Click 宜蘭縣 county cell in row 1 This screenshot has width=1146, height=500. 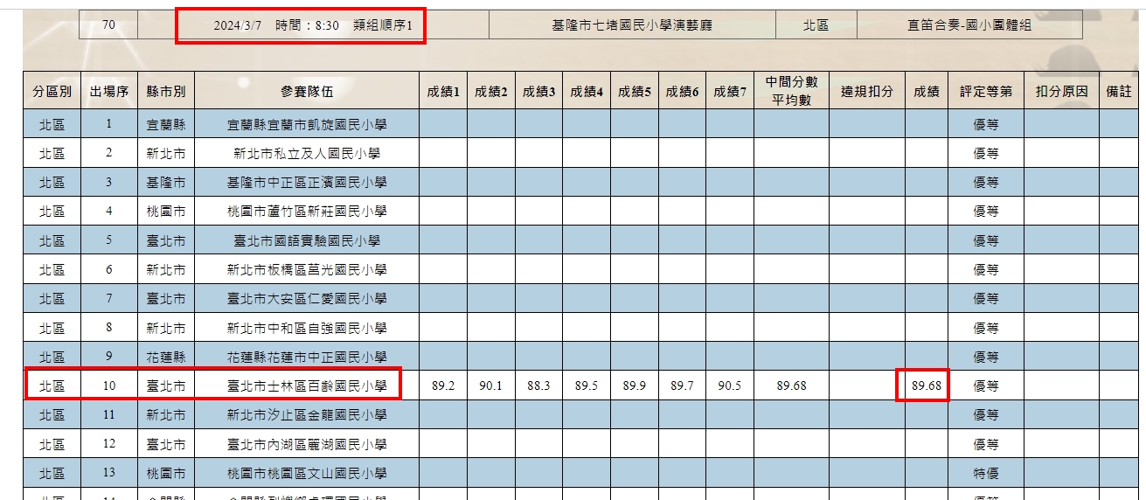click(x=166, y=124)
